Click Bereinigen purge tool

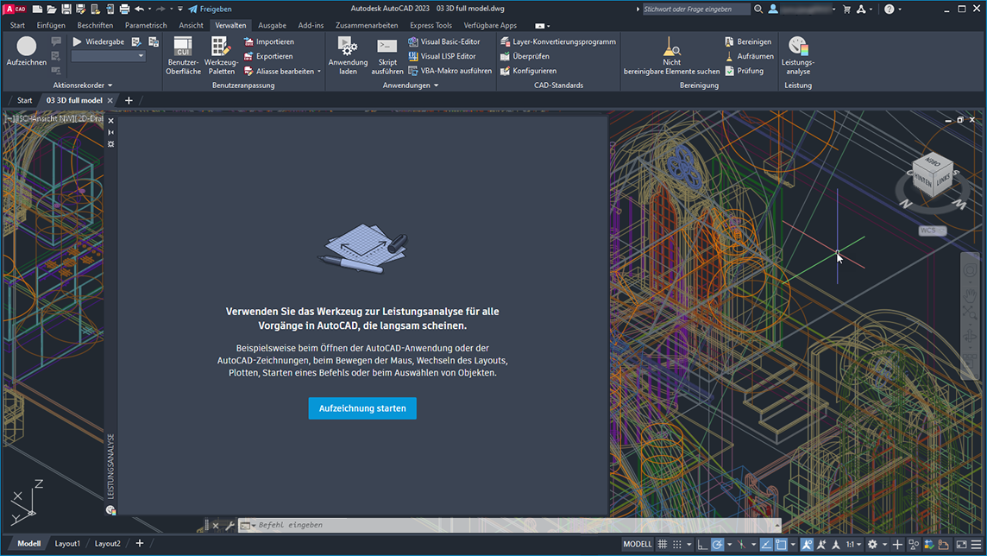click(x=748, y=41)
